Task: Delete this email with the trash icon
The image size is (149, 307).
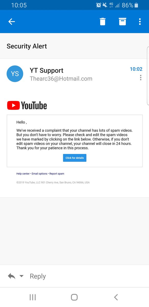Action: [x=103, y=22]
